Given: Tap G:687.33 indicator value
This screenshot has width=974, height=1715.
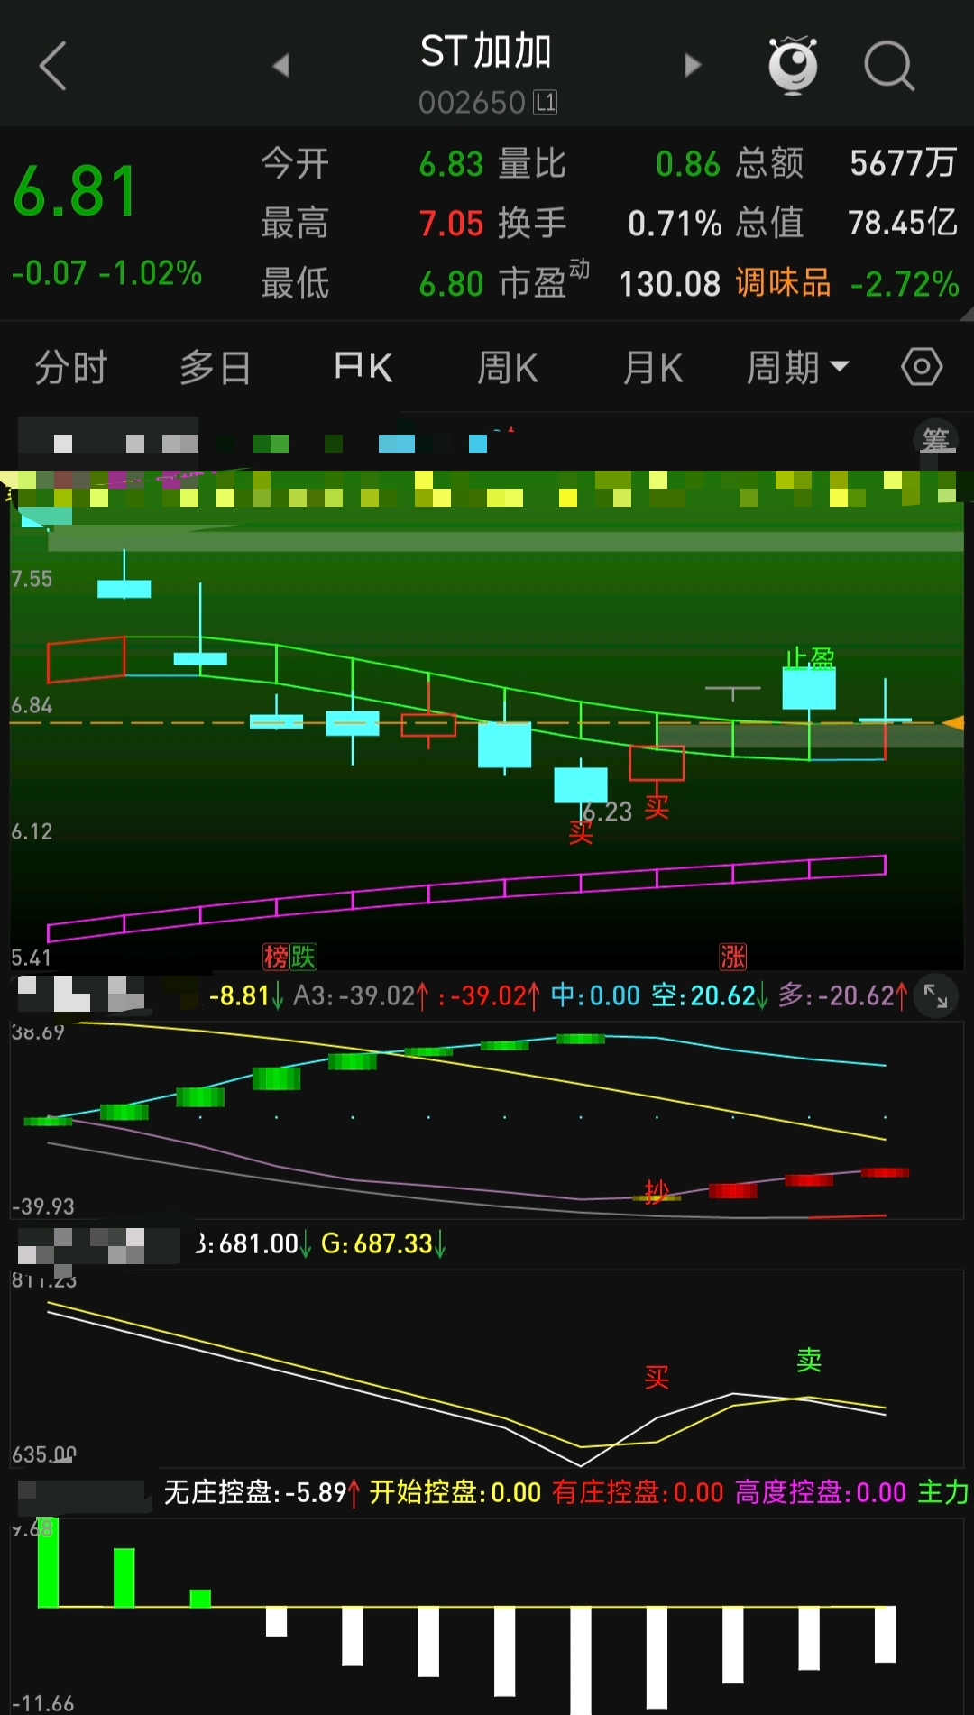Looking at the screenshot, I should tap(383, 1244).
